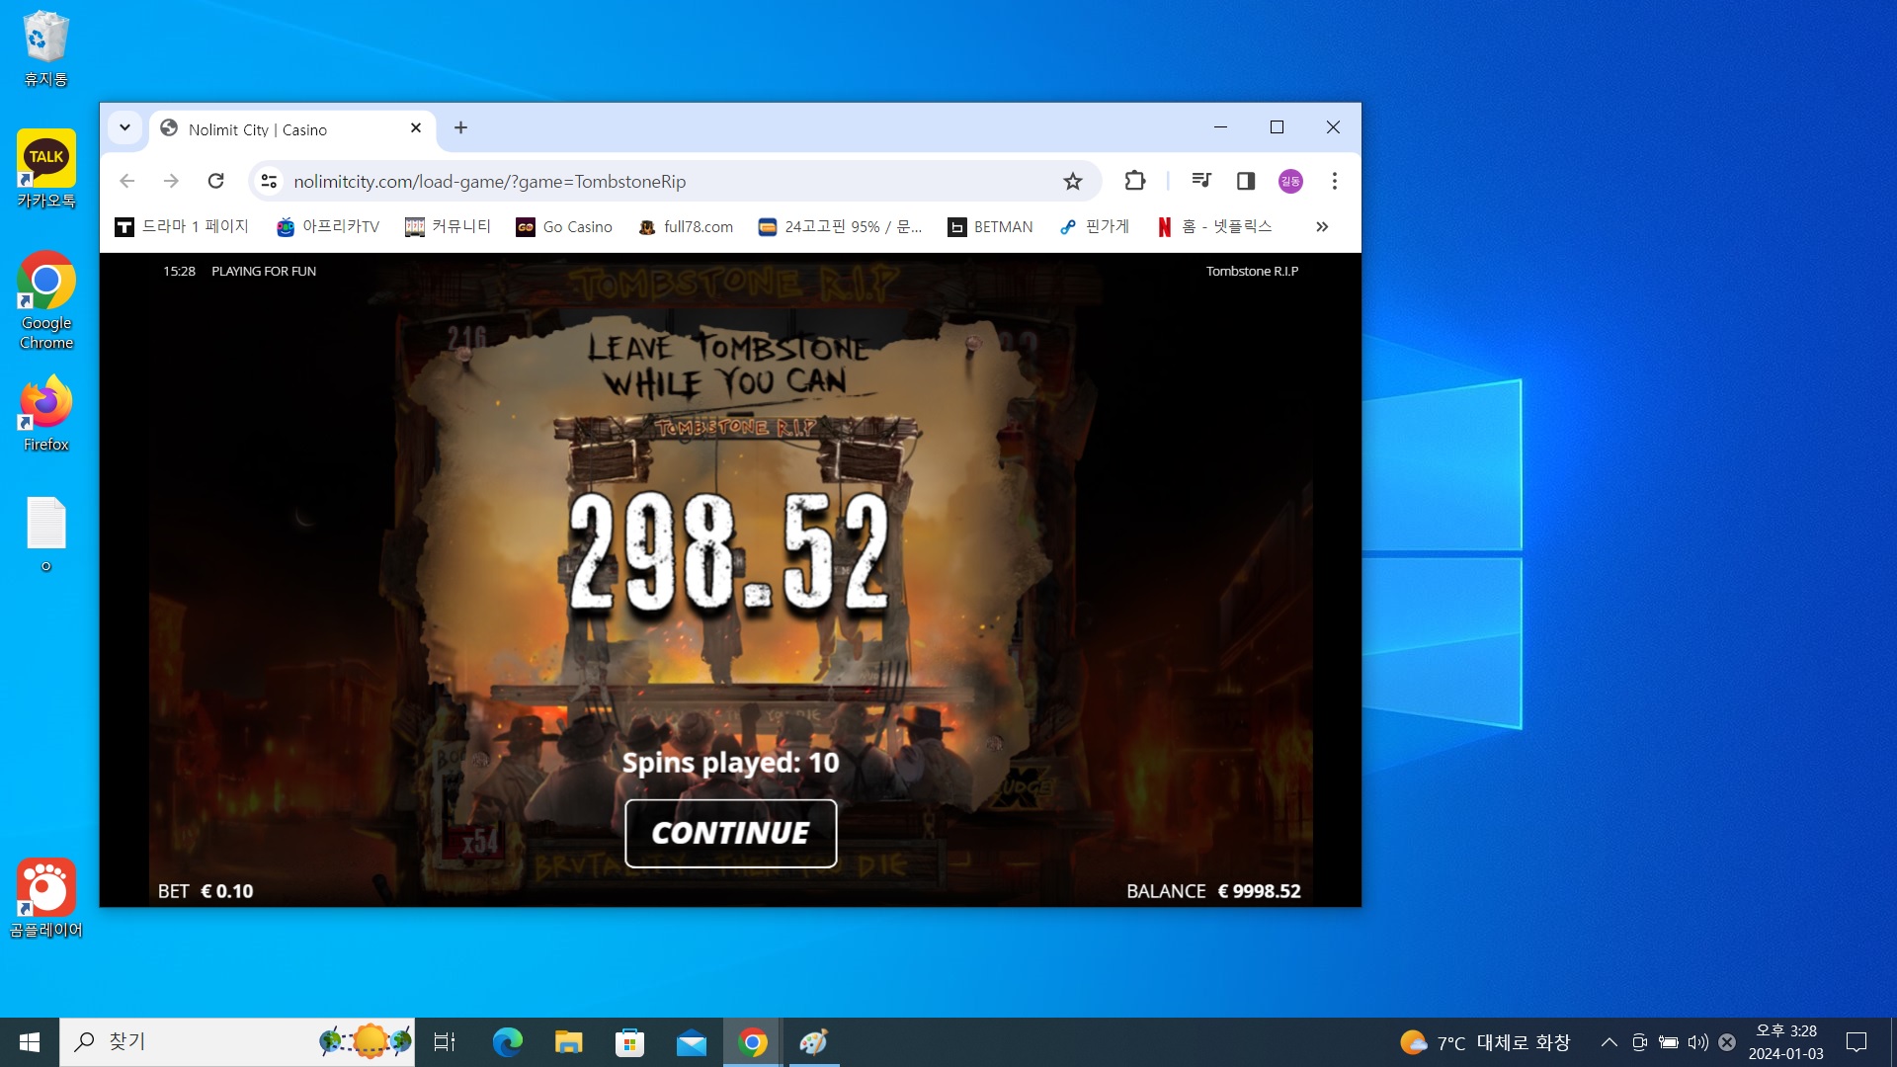Go back to the previous page
Viewport: 1897px width, 1067px height.
[x=127, y=181]
